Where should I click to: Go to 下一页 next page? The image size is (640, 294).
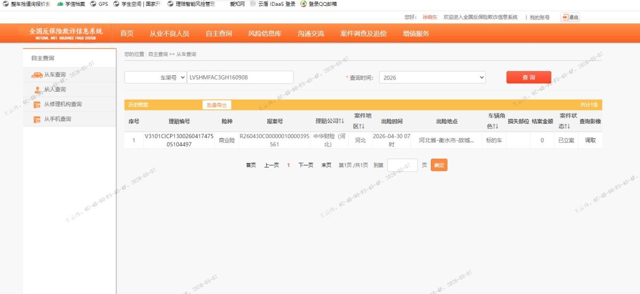pos(306,165)
